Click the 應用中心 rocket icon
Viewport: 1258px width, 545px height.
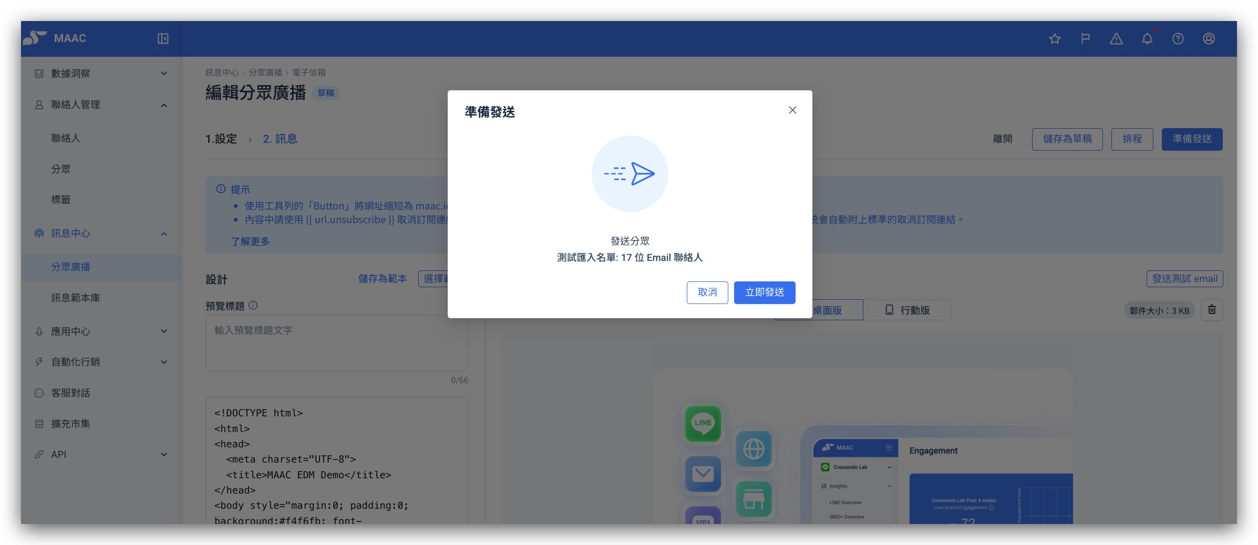pos(39,331)
